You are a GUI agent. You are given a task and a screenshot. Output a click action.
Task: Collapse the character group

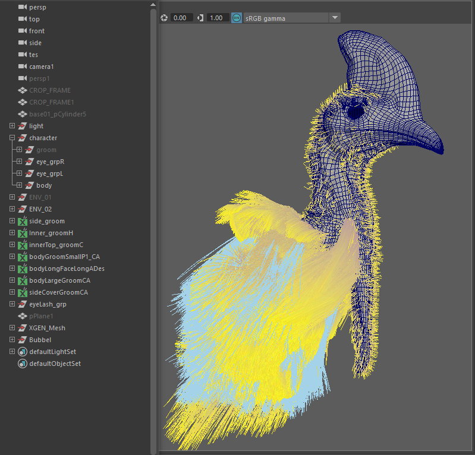12,138
